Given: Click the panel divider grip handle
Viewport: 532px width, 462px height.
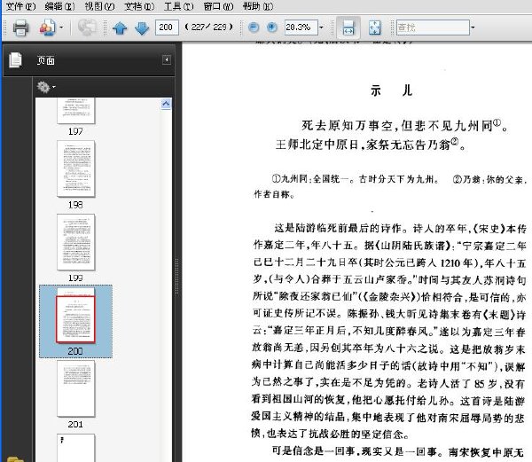Looking at the screenshot, I should (176, 277).
